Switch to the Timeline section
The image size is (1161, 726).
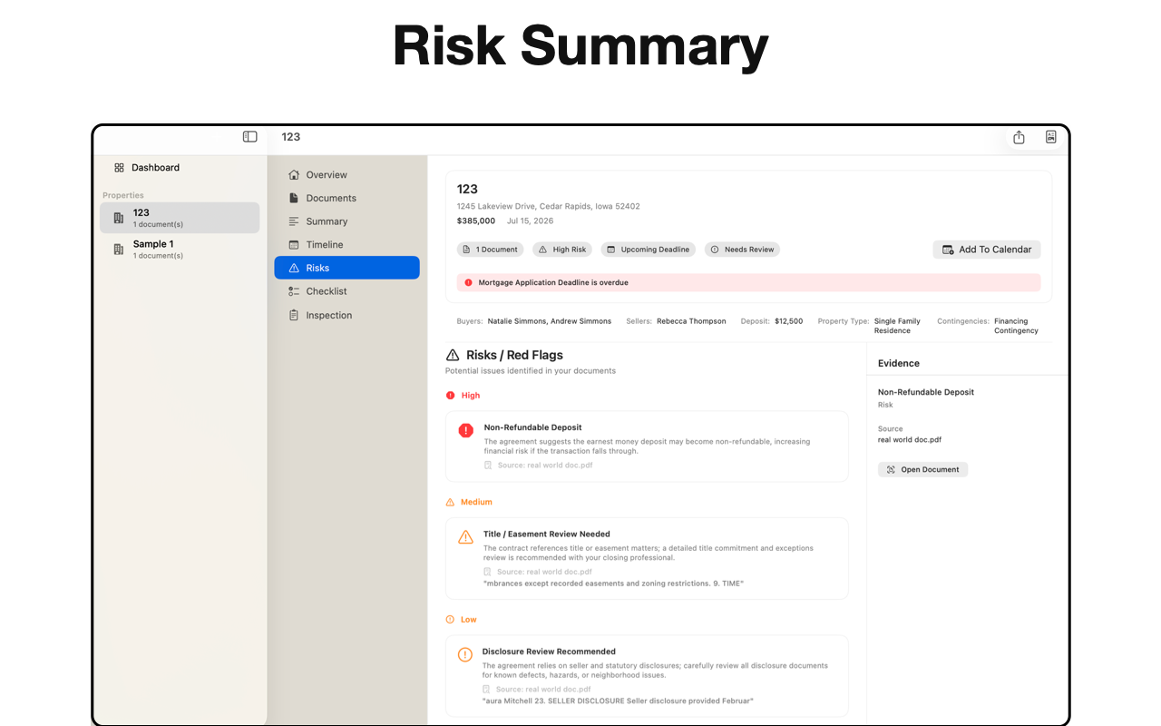pyautogui.click(x=346, y=245)
